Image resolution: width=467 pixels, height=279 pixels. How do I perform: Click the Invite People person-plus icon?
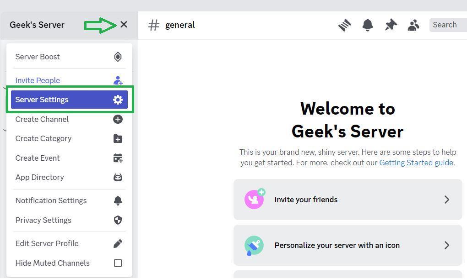[x=118, y=80]
